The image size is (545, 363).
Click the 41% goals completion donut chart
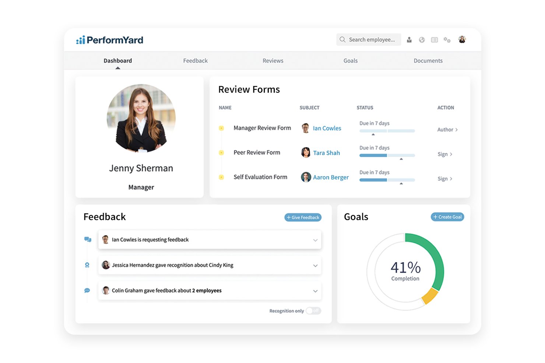coord(405,272)
